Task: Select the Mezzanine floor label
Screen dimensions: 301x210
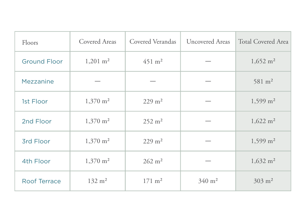Action: tap(38, 81)
